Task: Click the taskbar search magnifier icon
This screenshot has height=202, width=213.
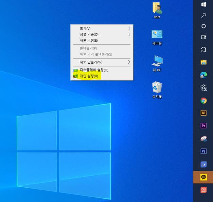Action: [203, 15]
